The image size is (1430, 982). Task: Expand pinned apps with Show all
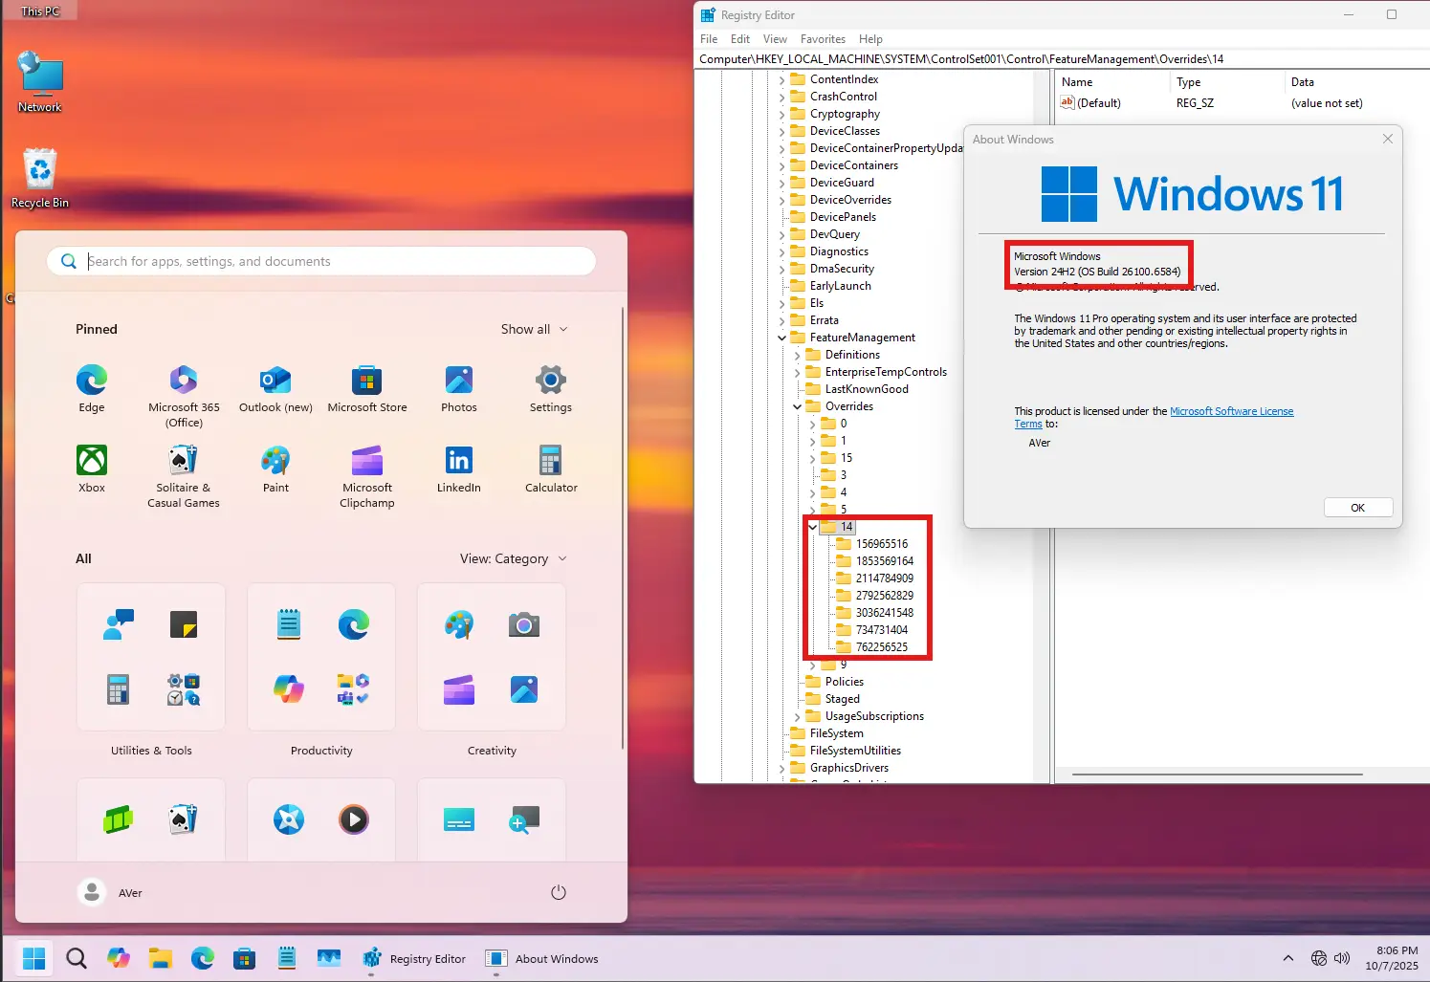coord(535,329)
